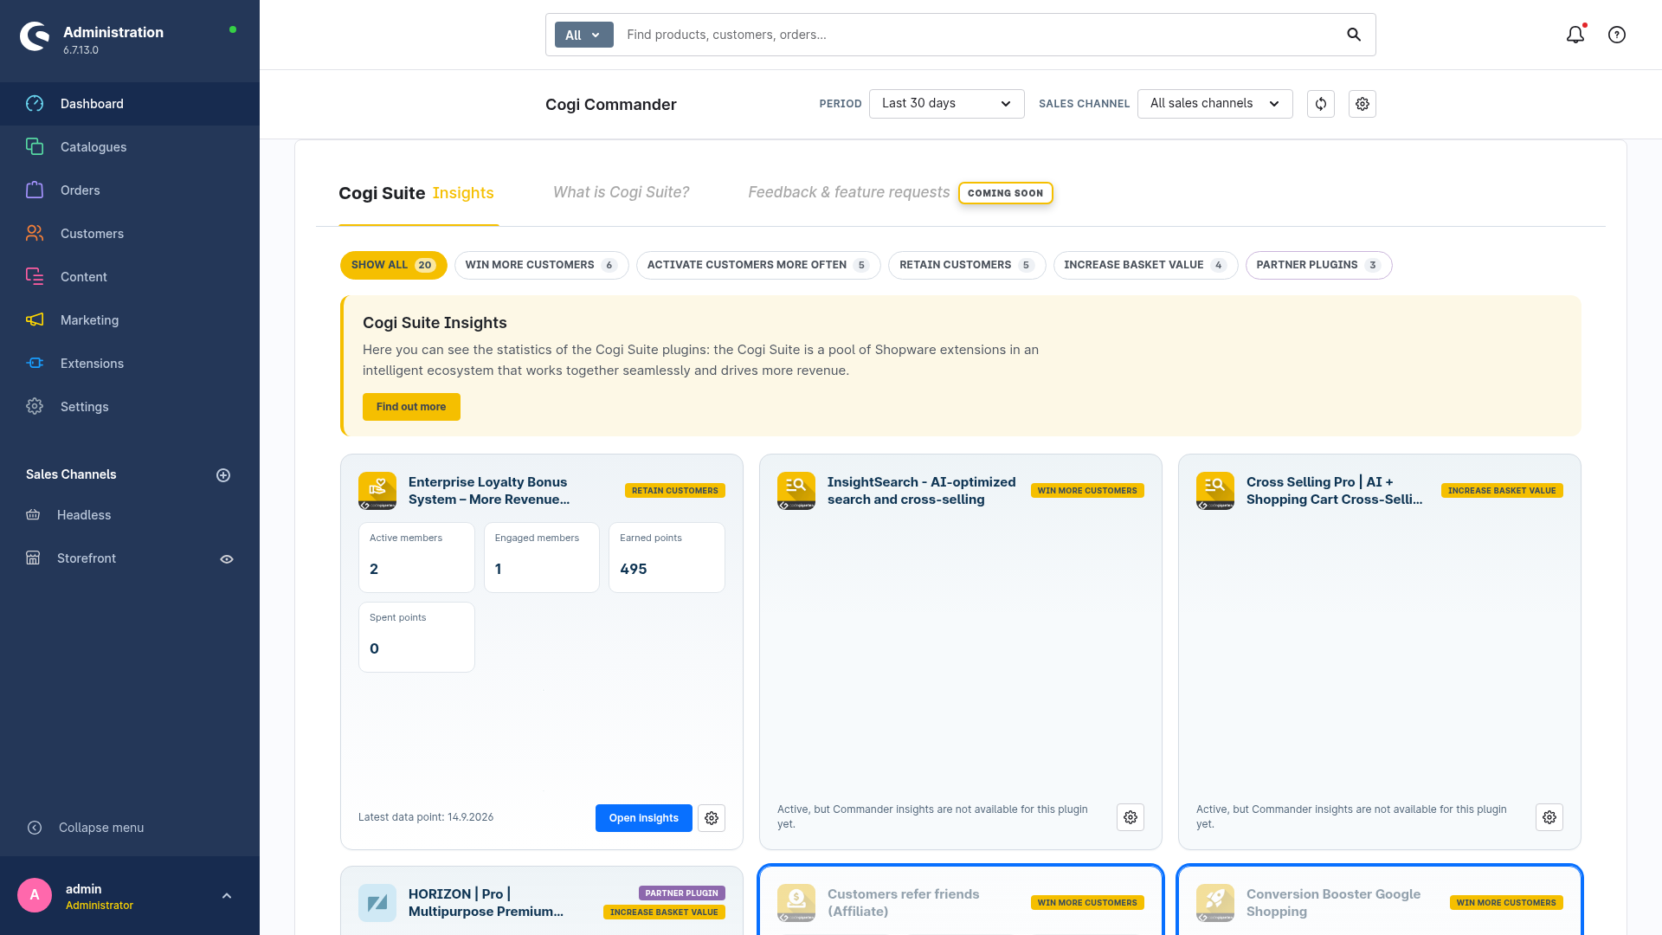Filter by Win More Customers
1662x935 pixels.
tap(542, 265)
